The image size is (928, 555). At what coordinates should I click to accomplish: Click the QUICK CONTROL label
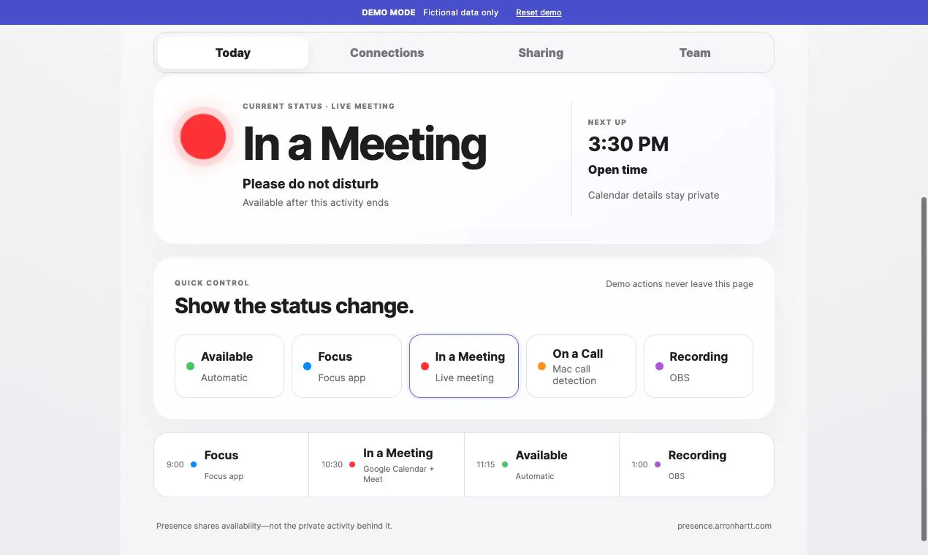[212, 283]
